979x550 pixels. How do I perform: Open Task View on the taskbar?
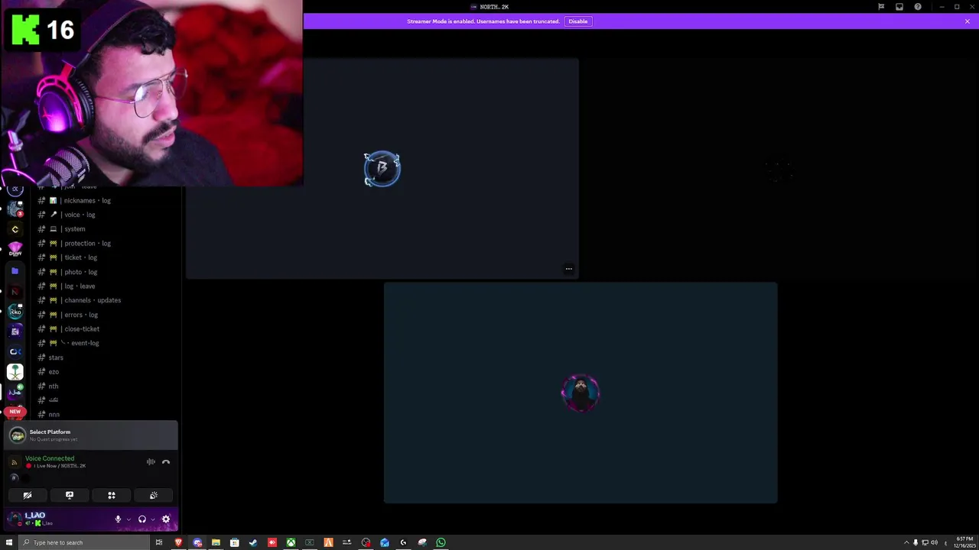click(159, 542)
